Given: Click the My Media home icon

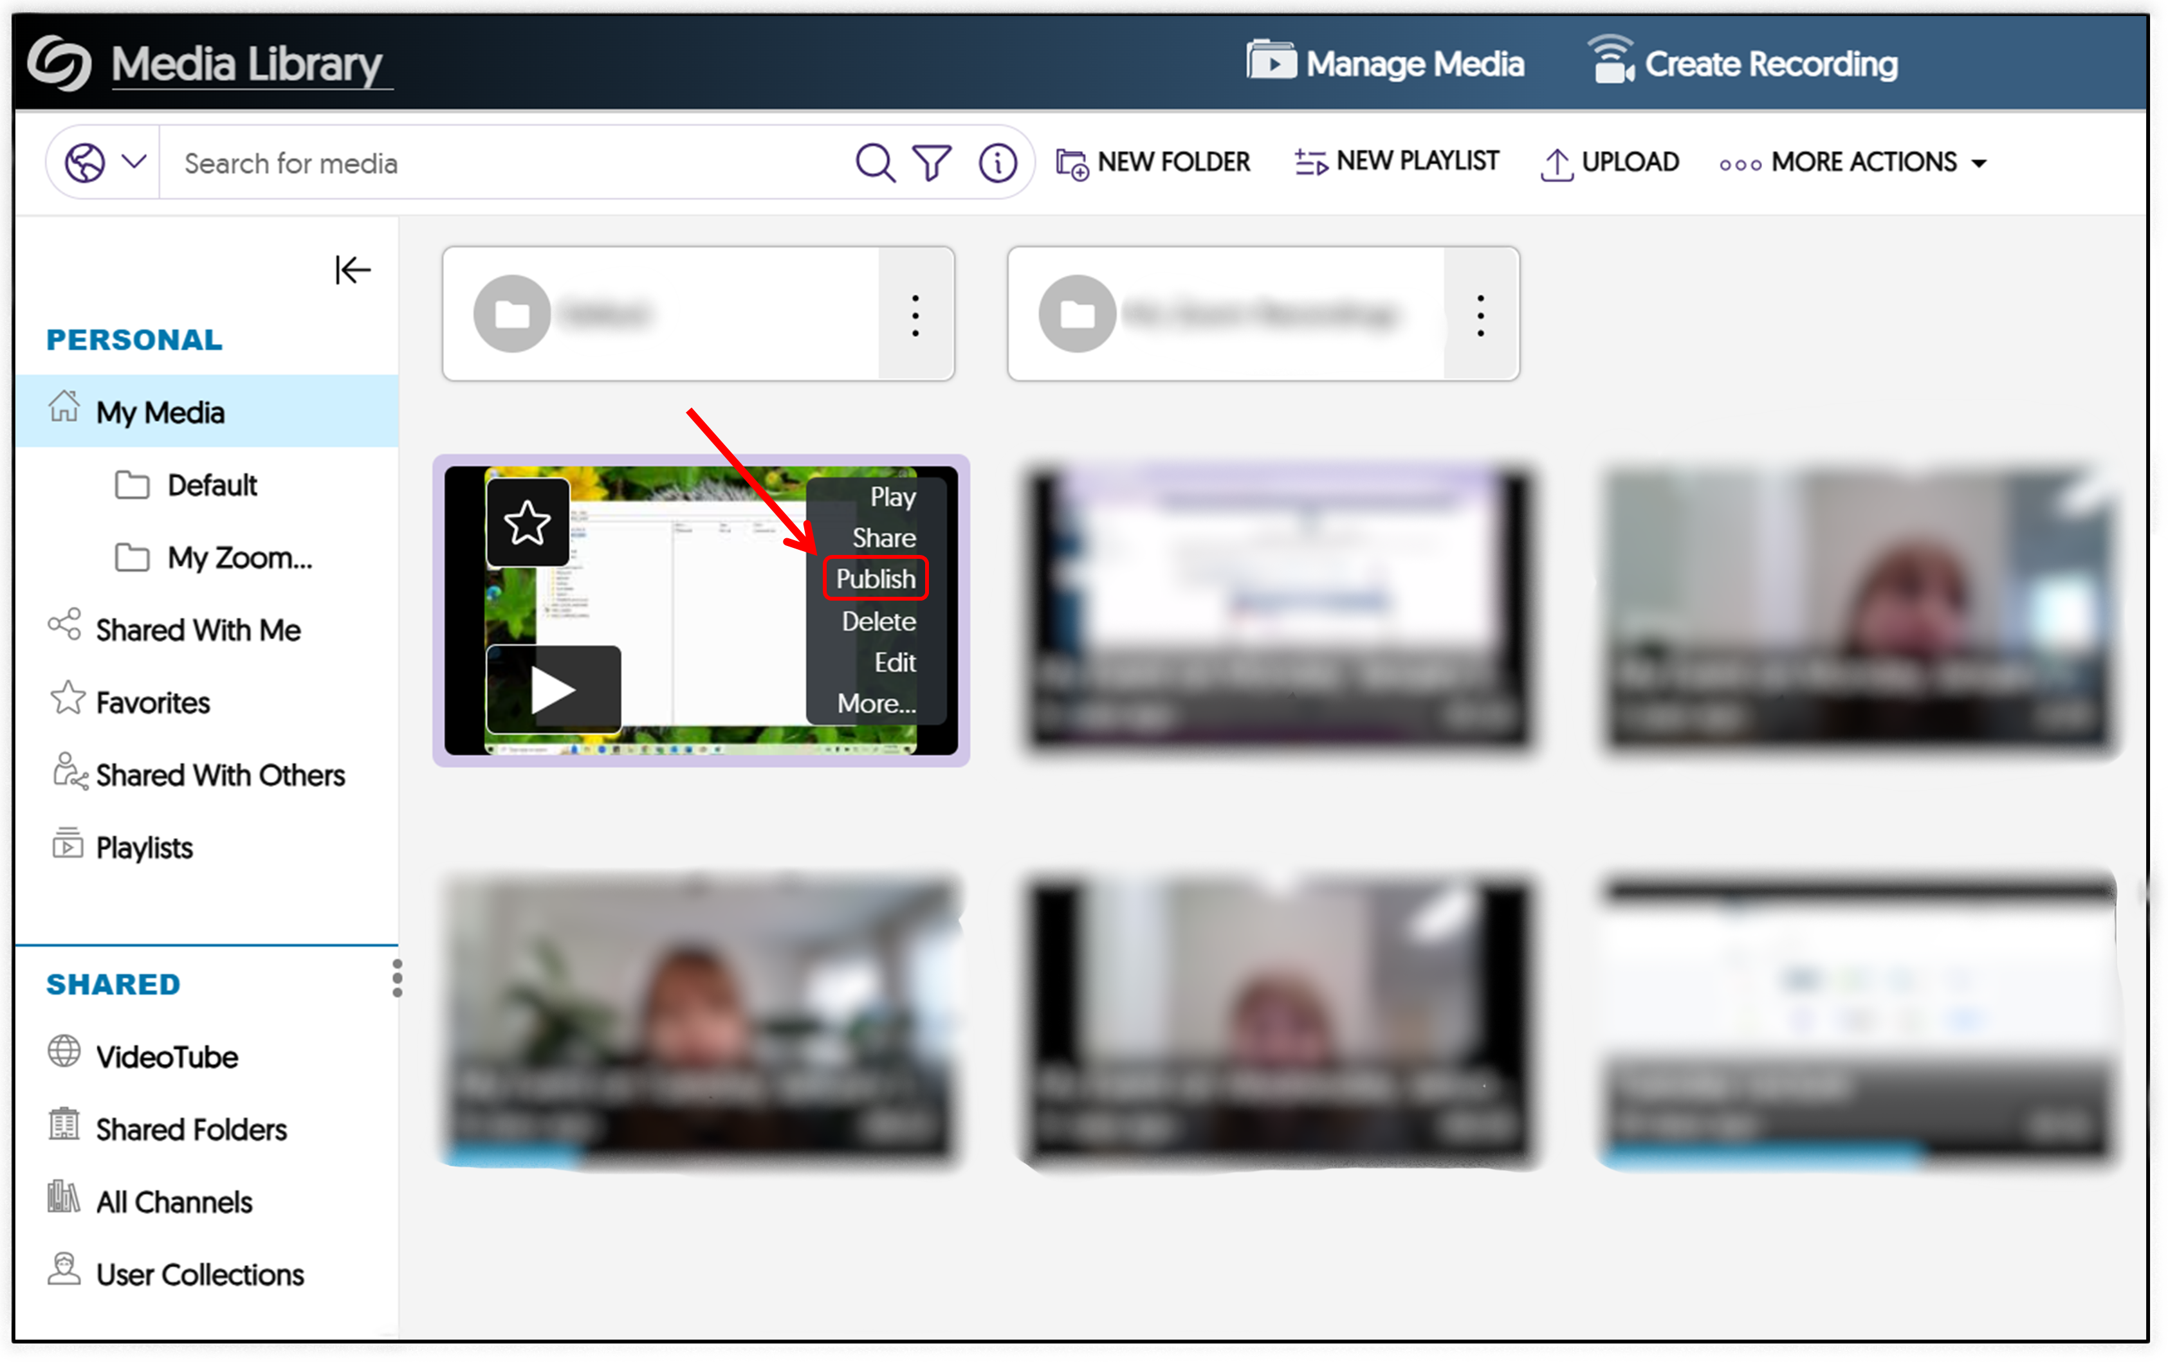Looking at the screenshot, I should [x=64, y=406].
